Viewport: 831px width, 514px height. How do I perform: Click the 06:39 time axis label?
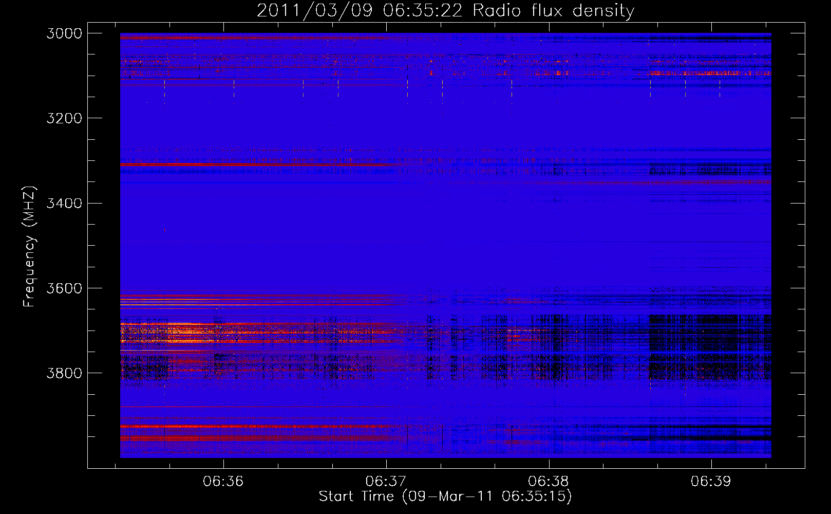pos(711,482)
